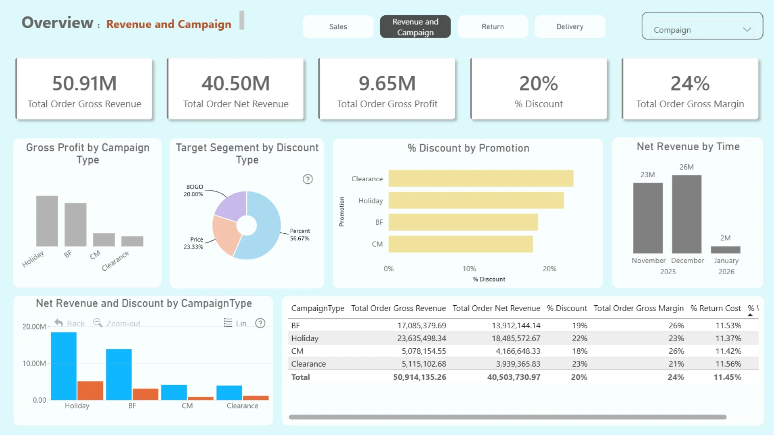Viewport: 774px width, 435px height.
Task: Open help icon in Net Revenue and Discount chart
Action: tap(260, 323)
